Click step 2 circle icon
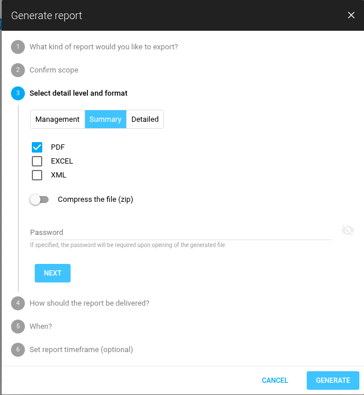This screenshot has width=364, height=395. (18, 70)
